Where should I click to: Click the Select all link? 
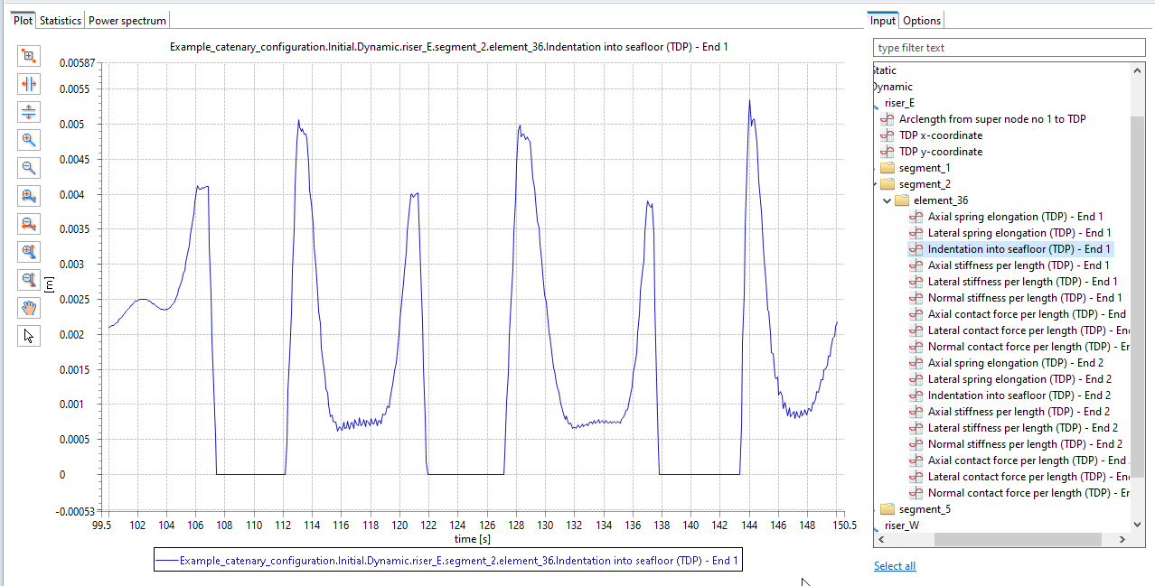(894, 565)
